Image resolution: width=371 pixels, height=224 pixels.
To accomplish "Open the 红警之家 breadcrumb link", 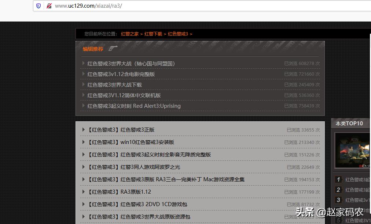I will pos(130,34).
